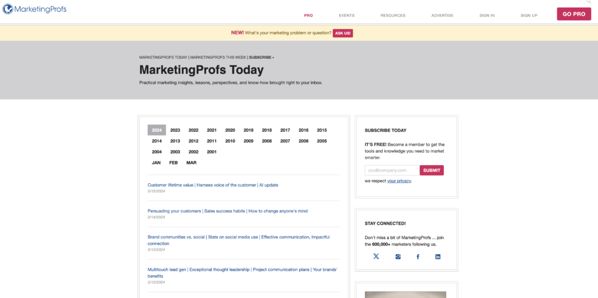Select the 2003 year tab
This screenshot has height=298, width=598.
(x=175, y=152)
